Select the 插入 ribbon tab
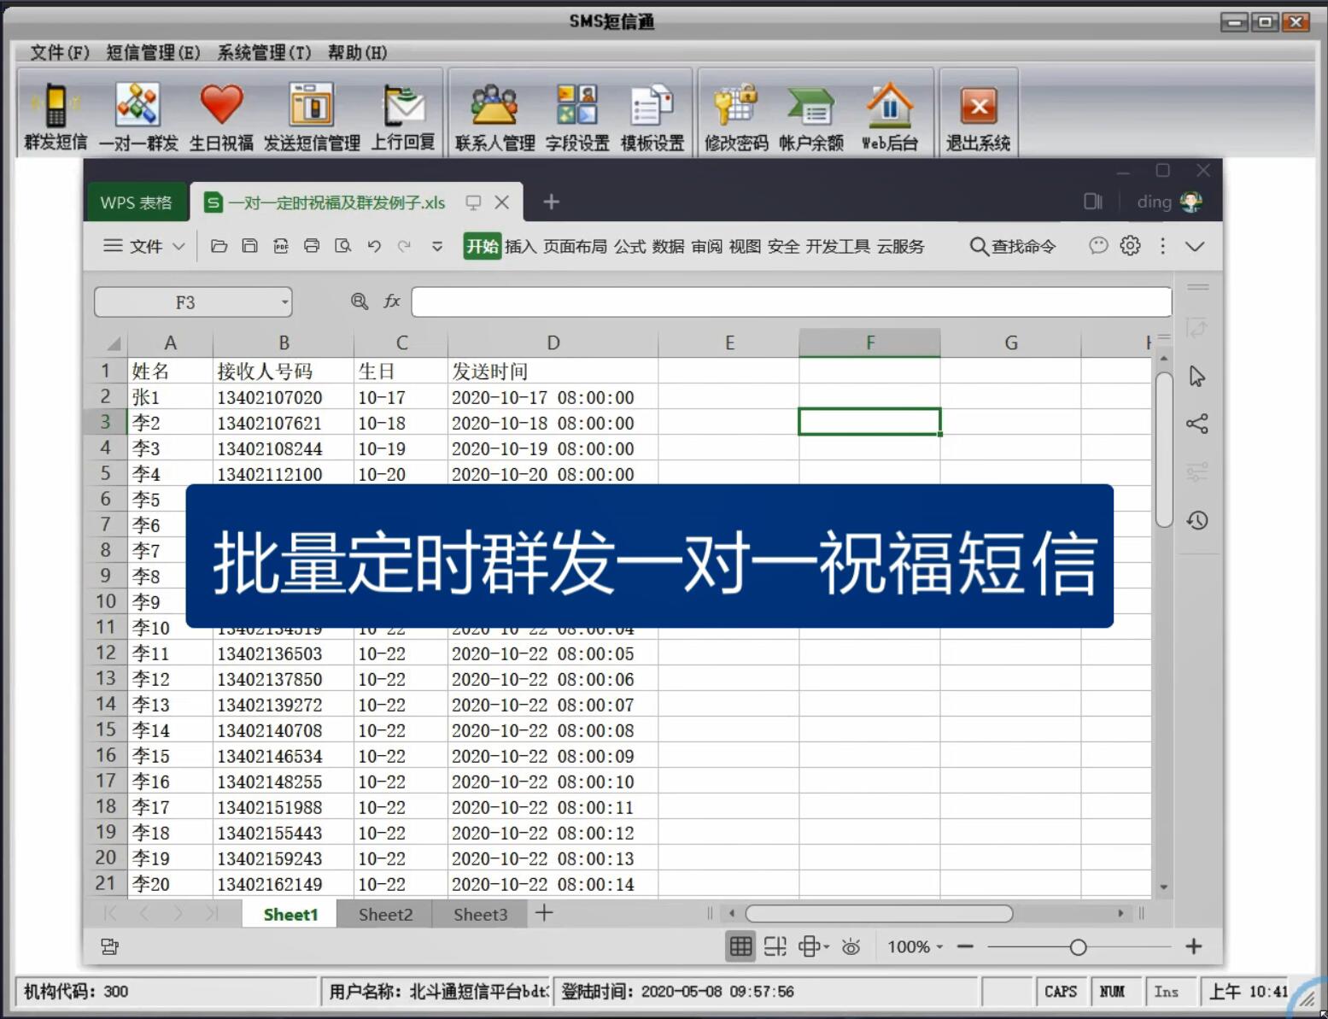1328x1019 pixels. click(520, 246)
